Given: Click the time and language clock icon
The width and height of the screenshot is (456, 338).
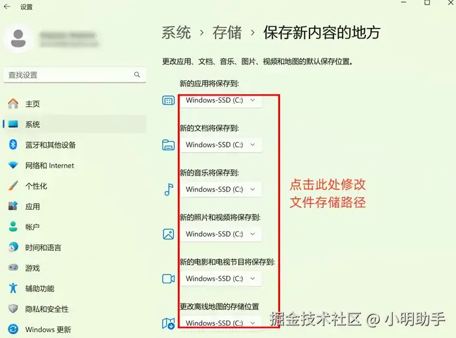Looking at the screenshot, I should coord(13,247).
